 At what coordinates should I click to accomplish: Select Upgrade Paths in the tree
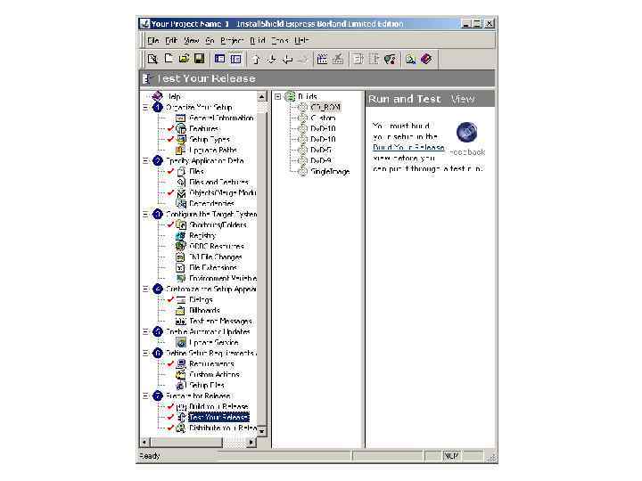tap(213, 151)
